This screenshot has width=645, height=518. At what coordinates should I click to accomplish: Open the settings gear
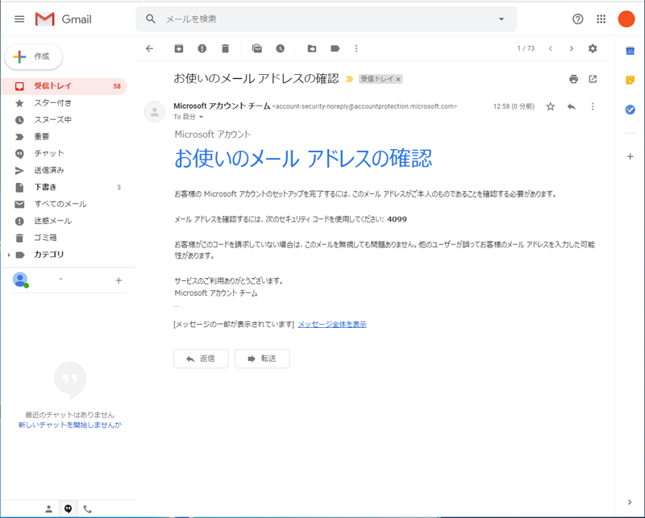click(593, 48)
